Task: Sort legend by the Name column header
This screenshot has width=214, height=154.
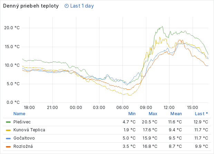Action: tap(19, 113)
